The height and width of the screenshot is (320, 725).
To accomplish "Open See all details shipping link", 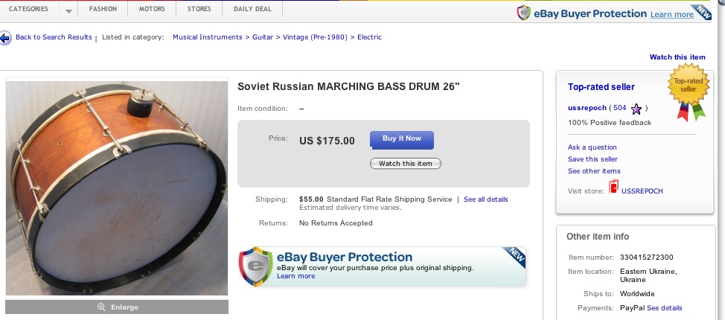I will pyautogui.click(x=486, y=199).
